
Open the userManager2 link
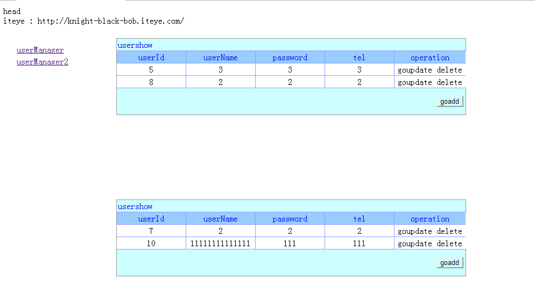coord(43,62)
